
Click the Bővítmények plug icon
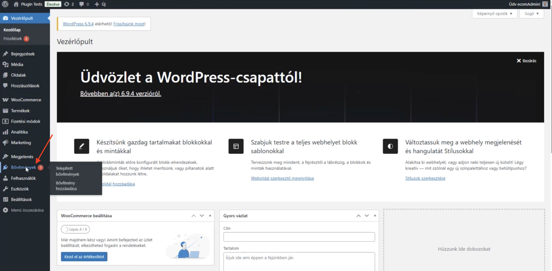(5, 167)
